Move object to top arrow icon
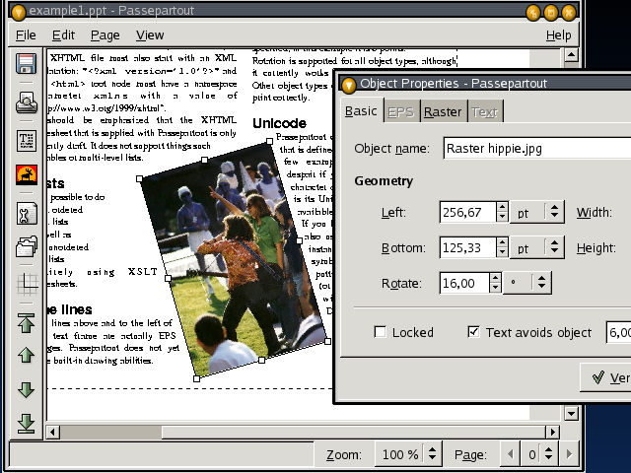 [27, 322]
